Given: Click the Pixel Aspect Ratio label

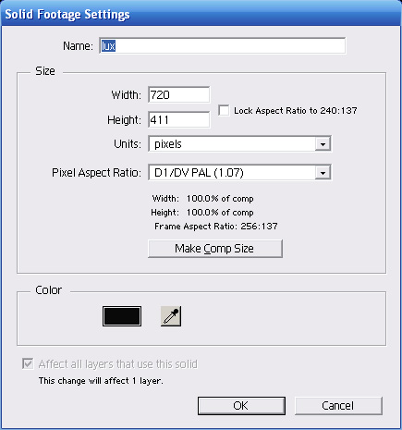Looking at the screenshot, I should [96, 173].
